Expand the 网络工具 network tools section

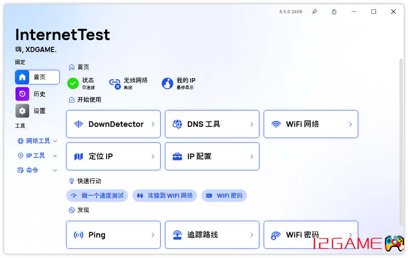coord(37,141)
